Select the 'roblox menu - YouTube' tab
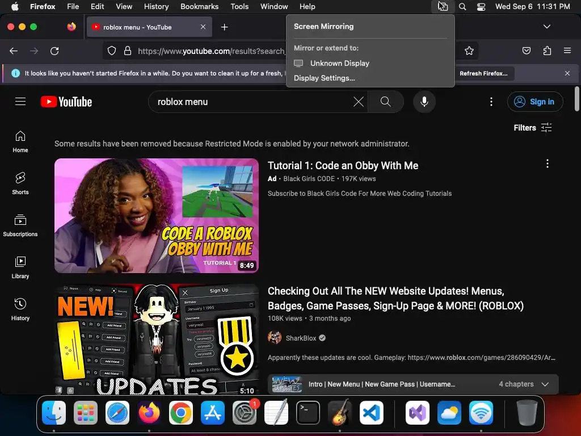Viewport: 581px width, 436px height. coord(149,27)
